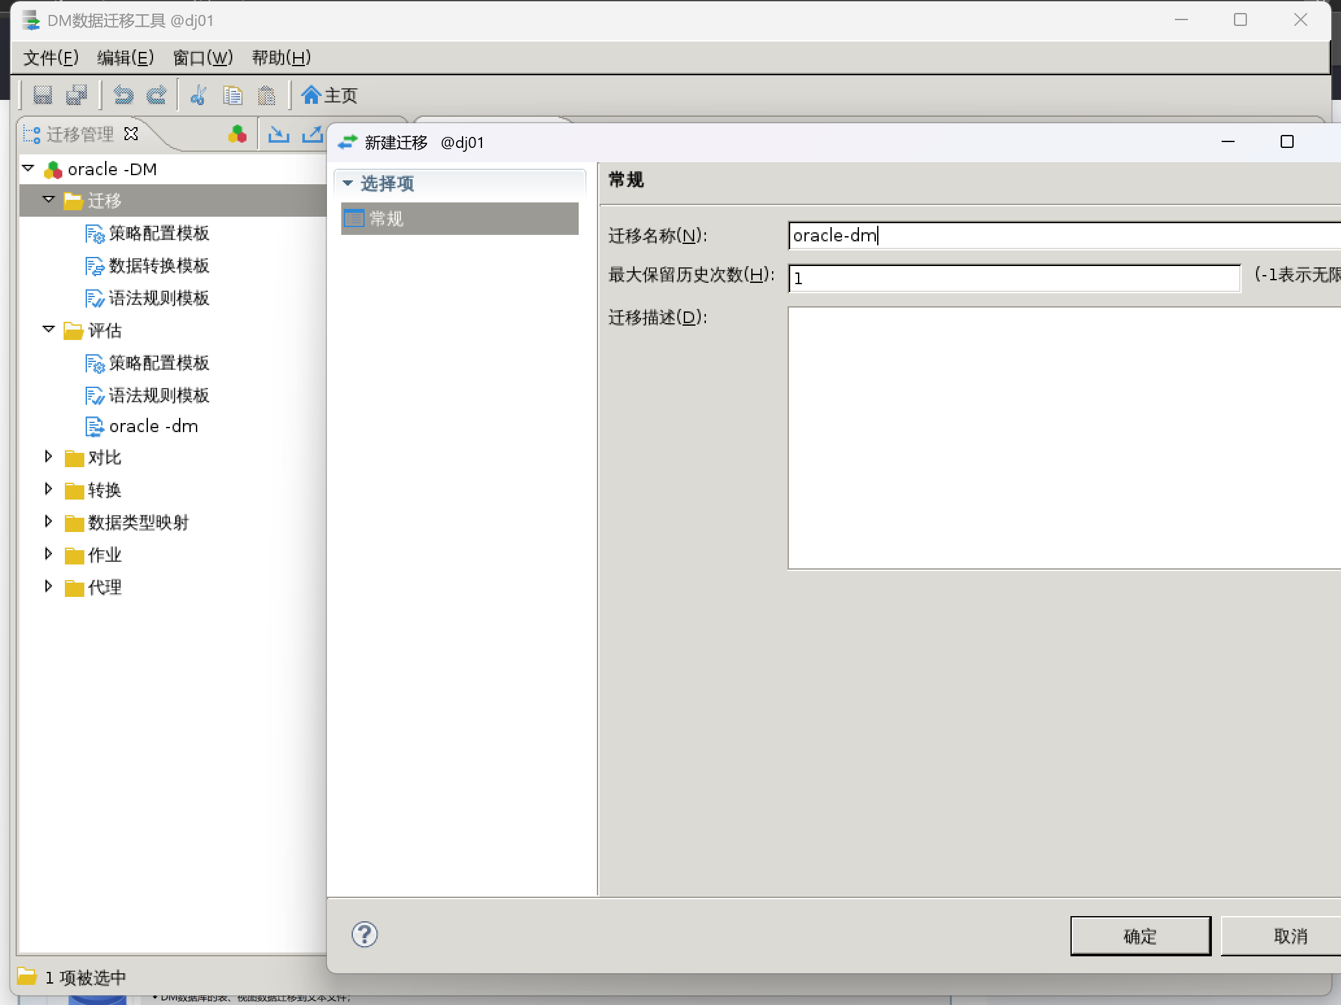The width and height of the screenshot is (1341, 1005).
Task: Click the help question mark icon
Action: click(x=365, y=934)
